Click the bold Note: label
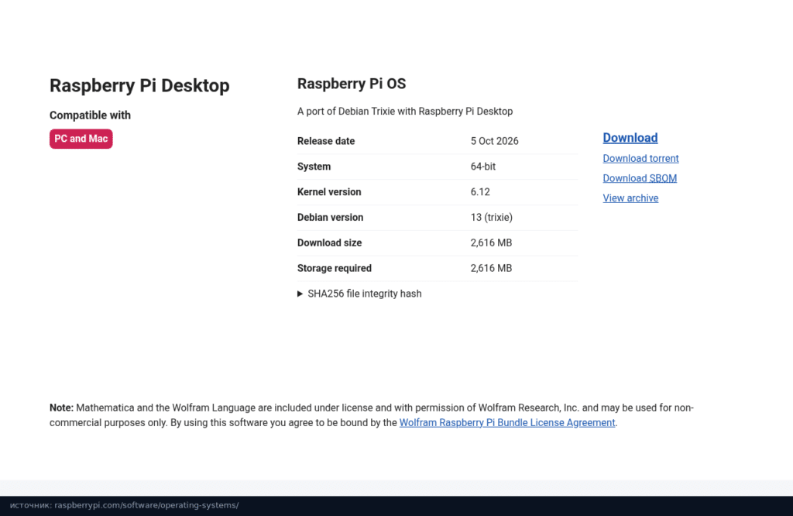This screenshot has height=516, width=793. (62, 408)
